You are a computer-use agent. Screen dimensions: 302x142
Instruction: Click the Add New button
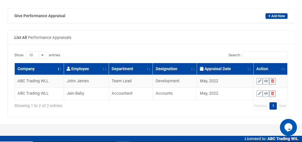pos(276,16)
